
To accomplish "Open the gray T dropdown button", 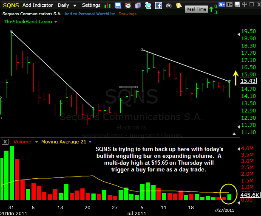I will pos(230,5).
